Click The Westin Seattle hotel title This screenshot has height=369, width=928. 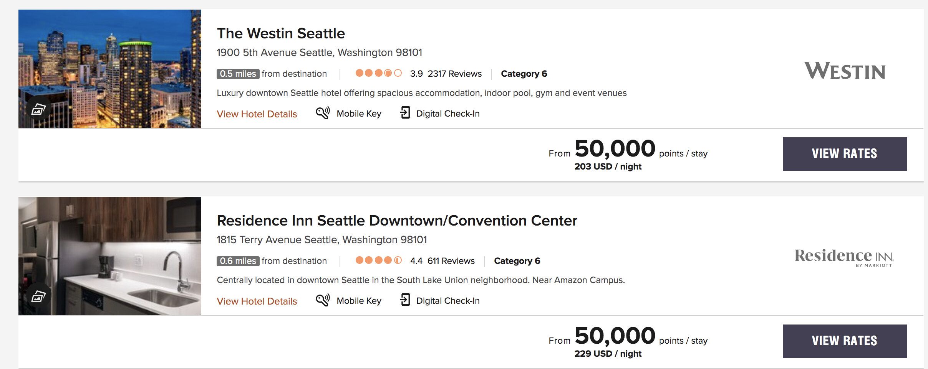click(x=281, y=33)
